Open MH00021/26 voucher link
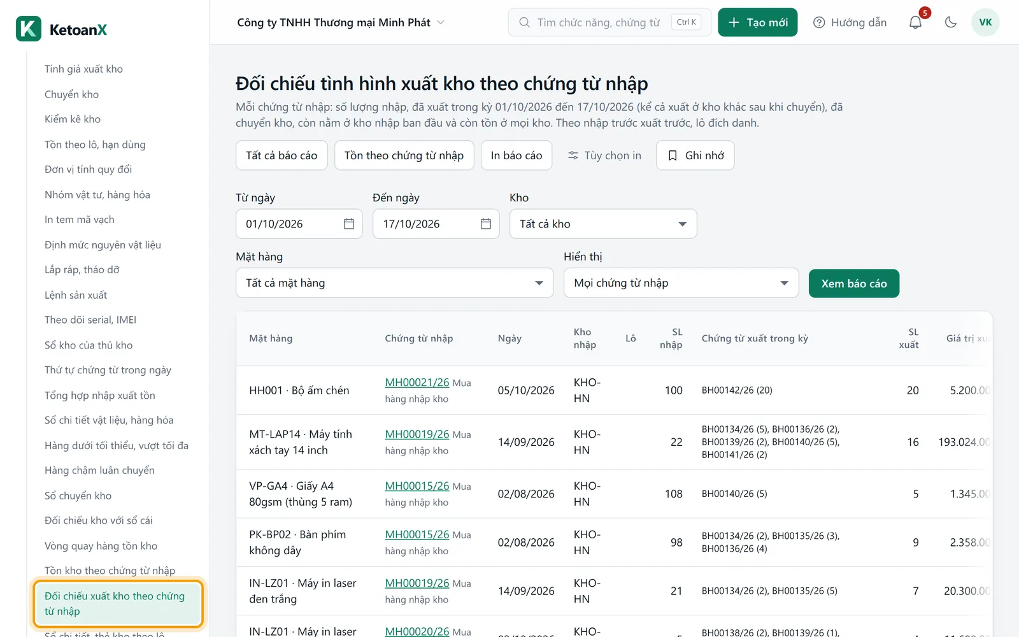1019x637 pixels. pyautogui.click(x=417, y=382)
